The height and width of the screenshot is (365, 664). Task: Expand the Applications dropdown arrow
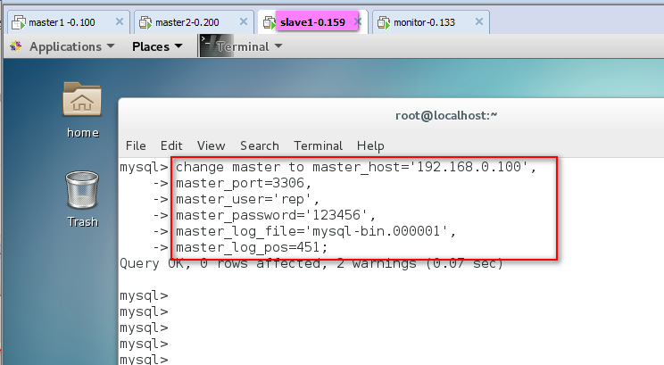point(111,46)
